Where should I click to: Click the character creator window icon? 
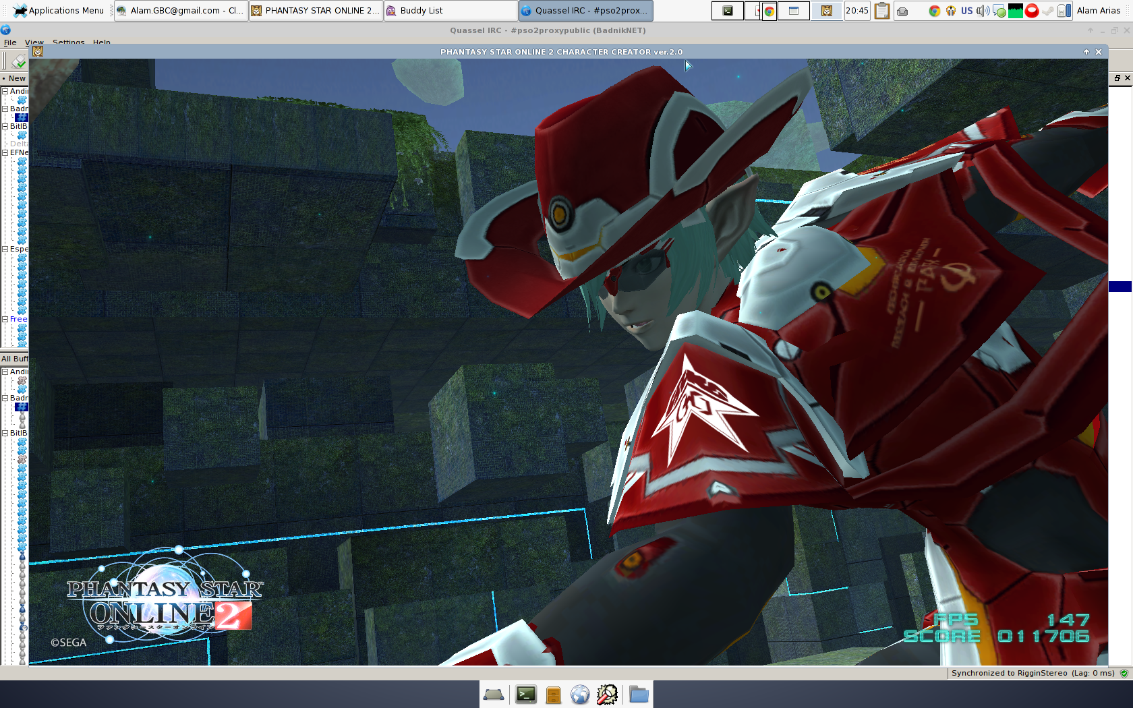pyautogui.click(x=38, y=51)
